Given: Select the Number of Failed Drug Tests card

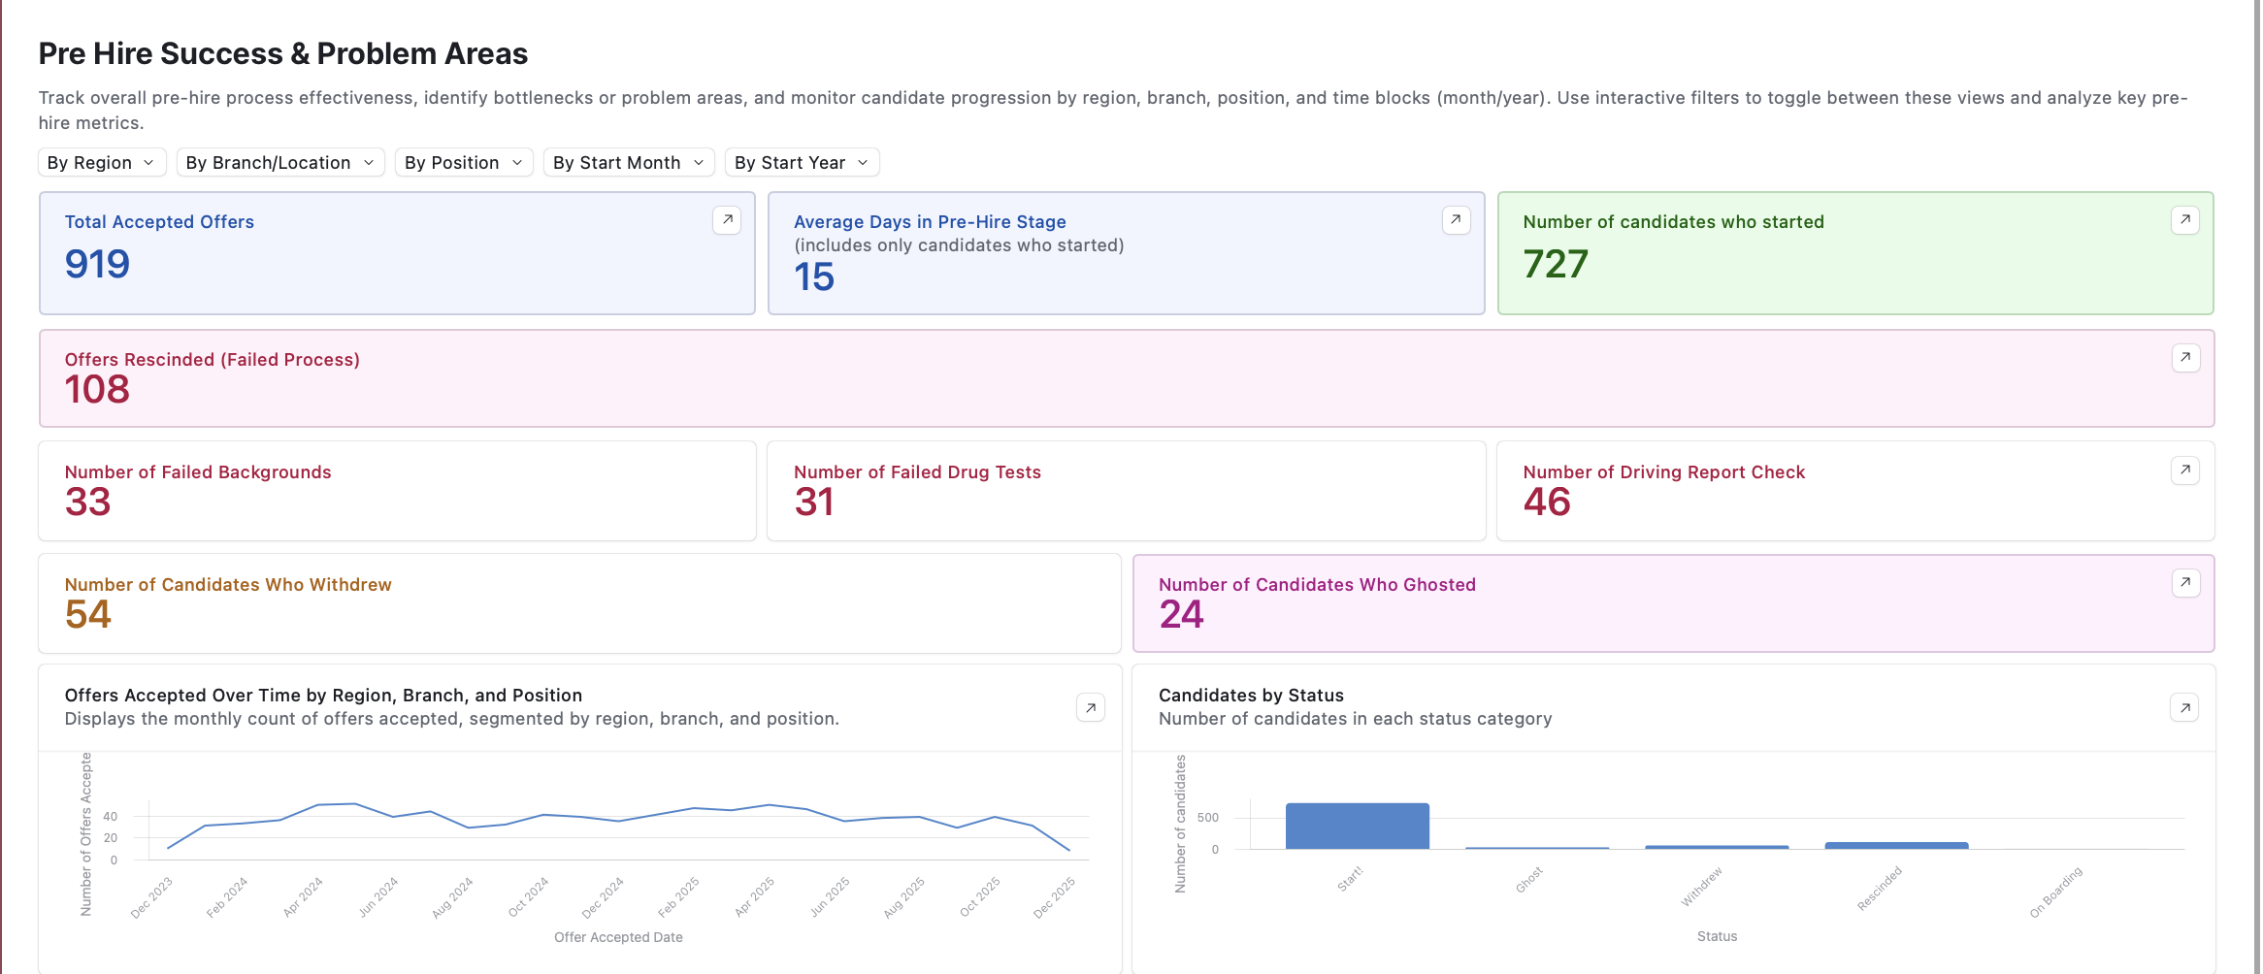Looking at the screenshot, I should pyautogui.click(x=1126, y=491).
